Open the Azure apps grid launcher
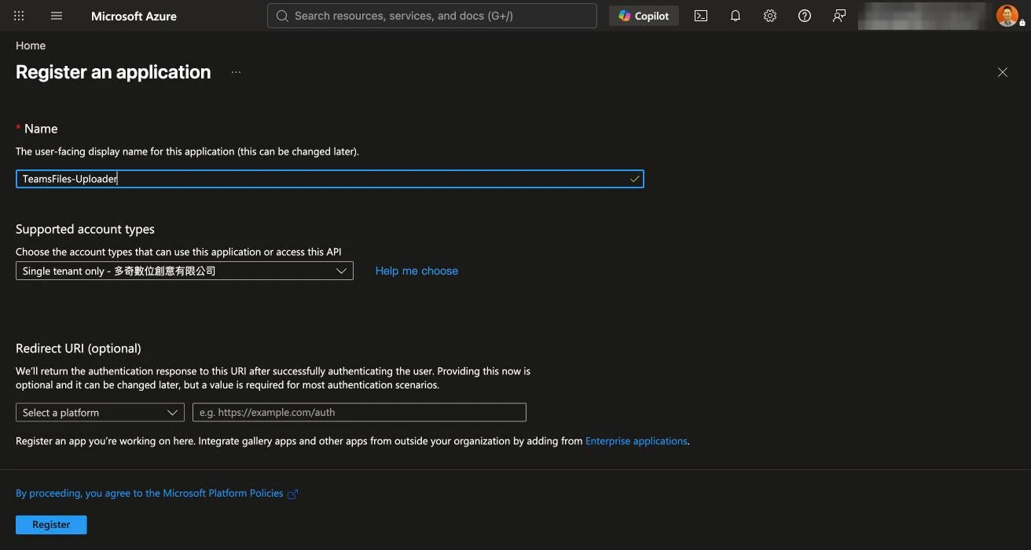The width and height of the screenshot is (1031, 550). pyautogui.click(x=19, y=16)
